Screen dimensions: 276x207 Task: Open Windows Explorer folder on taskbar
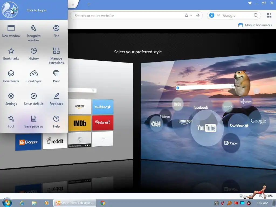34,203
